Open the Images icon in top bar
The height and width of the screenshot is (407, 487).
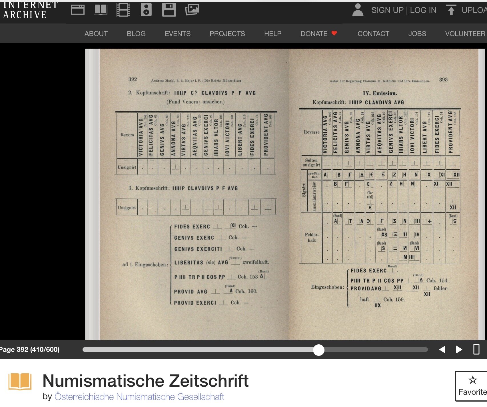click(192, 10)
